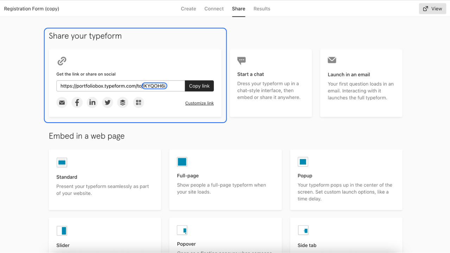Viewport: 450px width, 253px height.
Task: Open the Start a chat card
Action: pos(271,83)
